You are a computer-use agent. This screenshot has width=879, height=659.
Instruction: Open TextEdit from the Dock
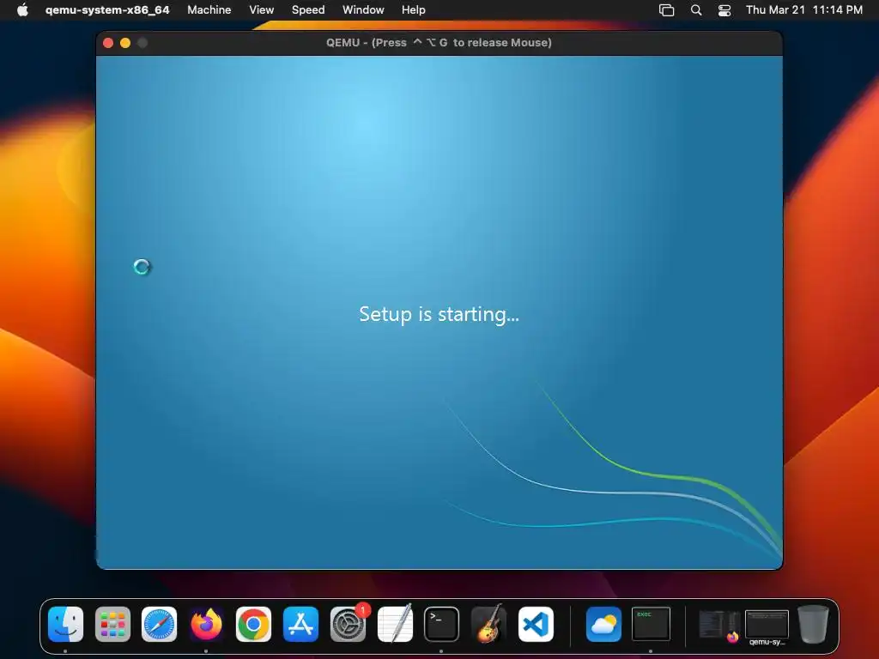pyautogui.click(x=395, y=624)
